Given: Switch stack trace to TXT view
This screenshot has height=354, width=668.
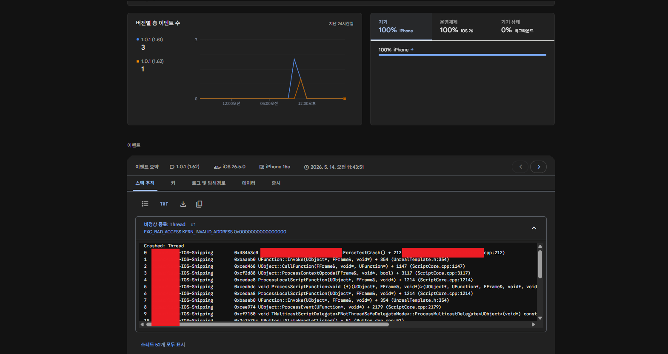Looking at the screenshot, I should point(164,204).
